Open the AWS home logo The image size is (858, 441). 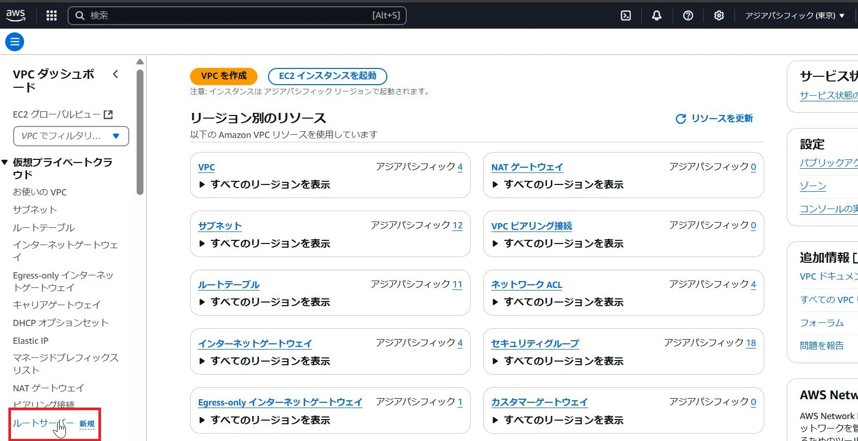tap(16, 16)
